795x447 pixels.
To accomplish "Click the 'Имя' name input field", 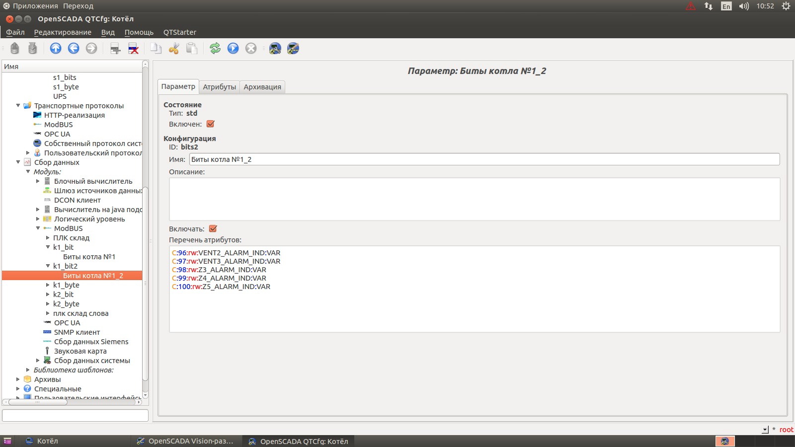I will (x=484, y=159).
